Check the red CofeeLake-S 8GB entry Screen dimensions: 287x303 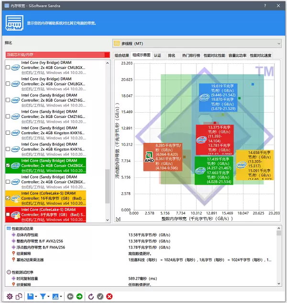tap(8, 214)
